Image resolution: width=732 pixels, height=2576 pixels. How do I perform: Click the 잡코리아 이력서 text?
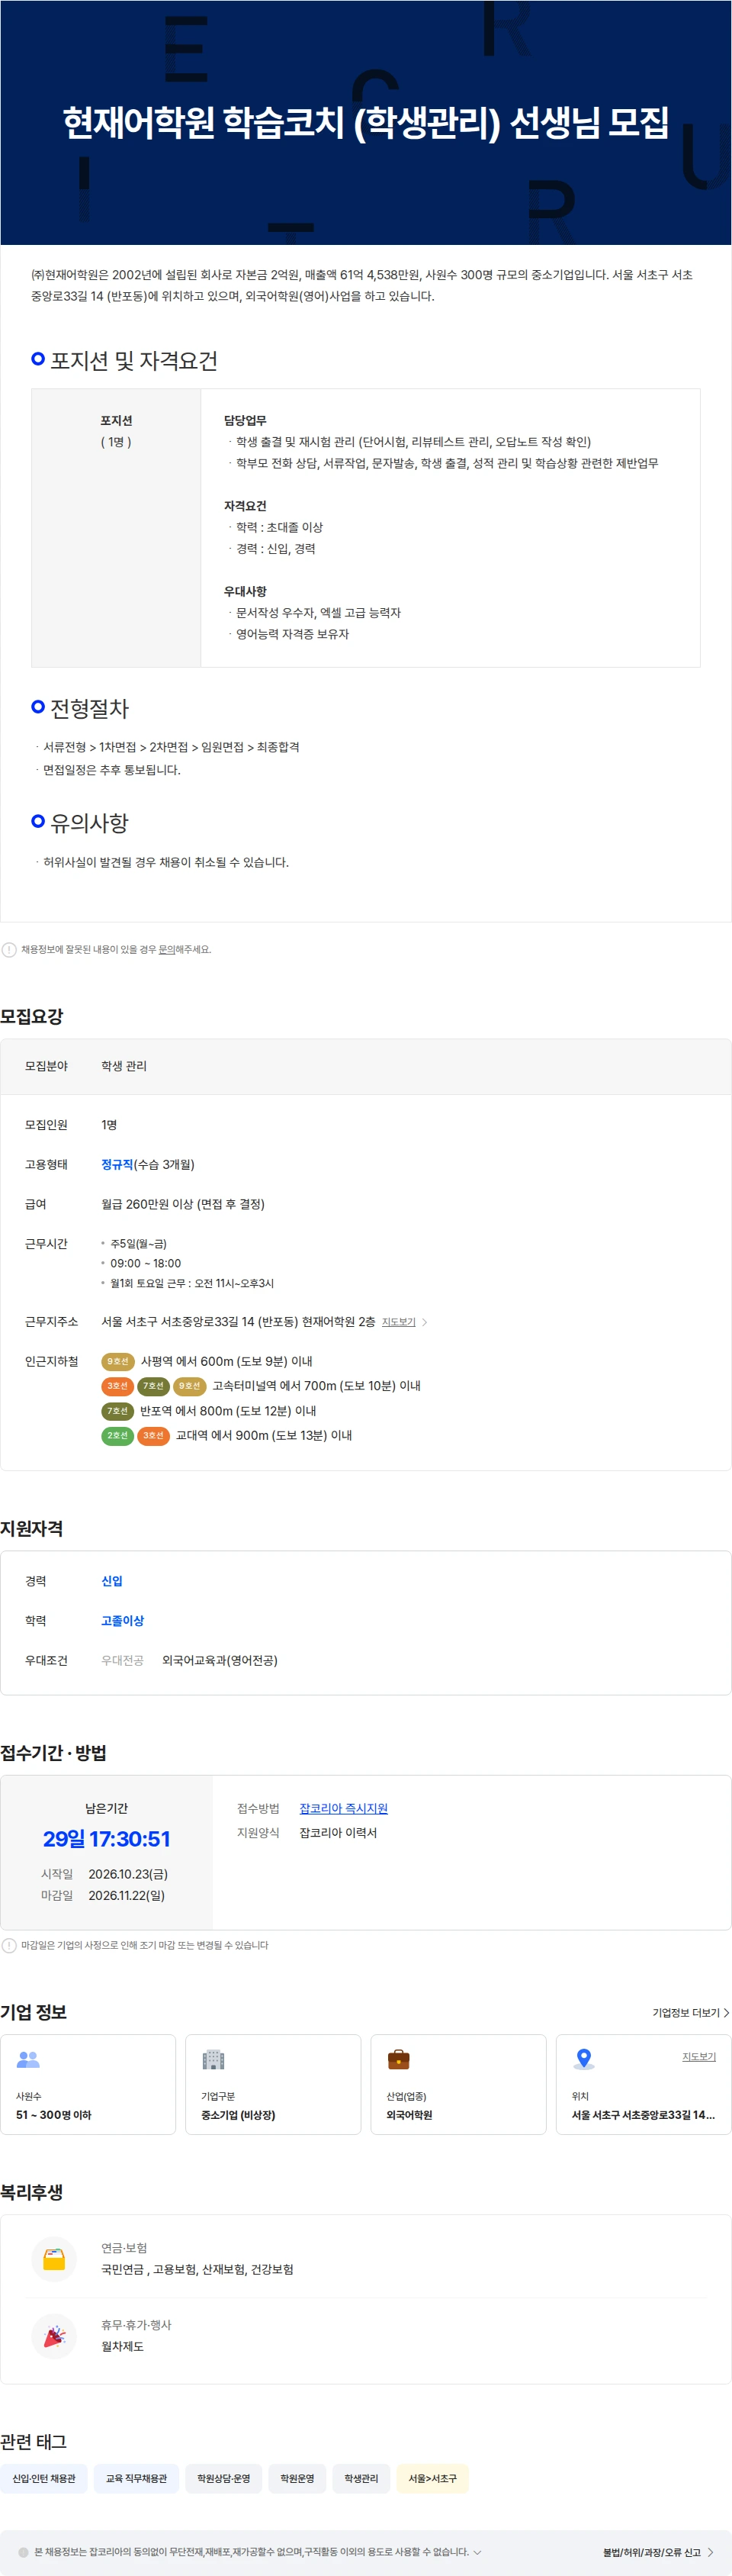click(x=339, y=1833)
